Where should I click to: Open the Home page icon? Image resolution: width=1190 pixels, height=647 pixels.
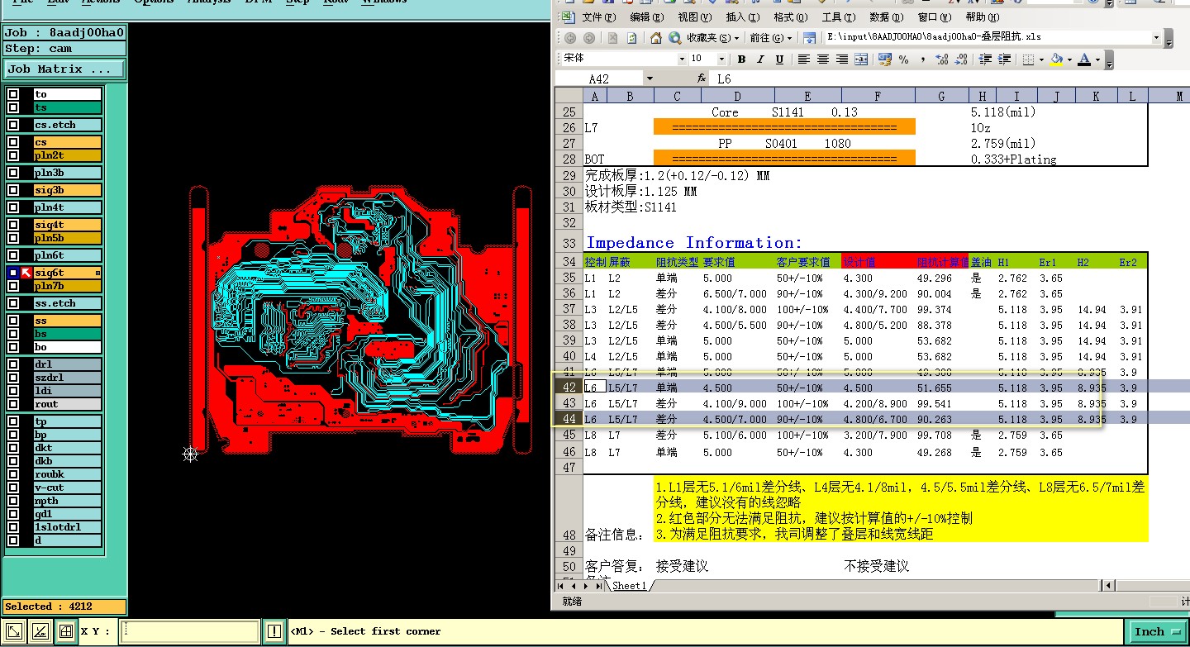point(656,38)
